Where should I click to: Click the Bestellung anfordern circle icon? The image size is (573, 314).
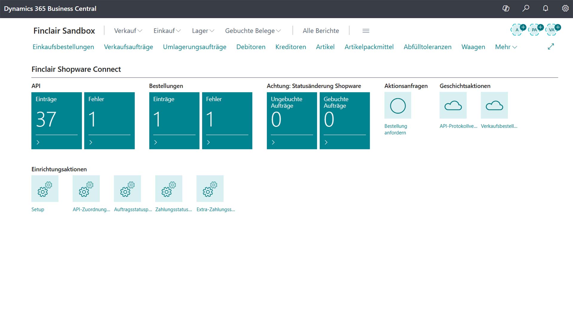(398, 105)
